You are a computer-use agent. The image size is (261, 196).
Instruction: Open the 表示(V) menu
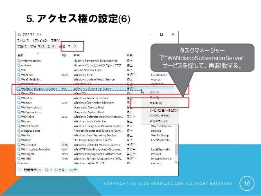56,41
